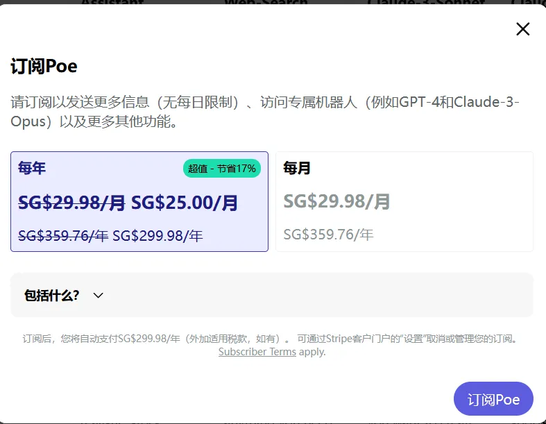The width and height of the screenshot is (546, 424).
Task: Click the grey SG$29.98/月 monthly price
Action: 336,201
